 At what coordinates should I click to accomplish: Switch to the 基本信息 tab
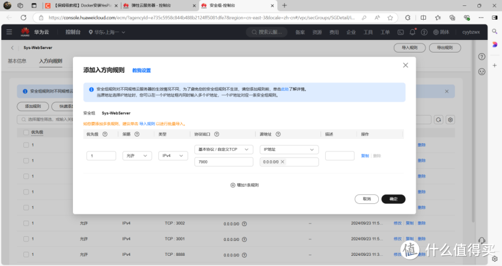17,61
